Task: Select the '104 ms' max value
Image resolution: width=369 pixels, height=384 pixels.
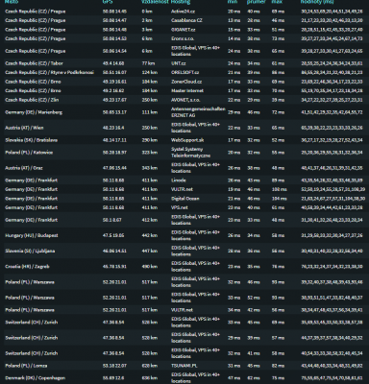Action: 280,199
